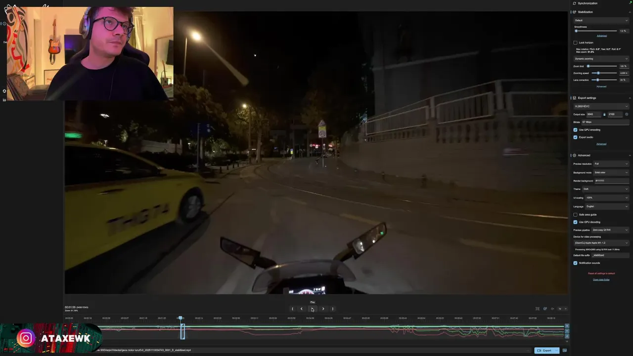The image size is (633, 356).
Task: Set trim end with the right bracket button
Action: click(332, 309)
